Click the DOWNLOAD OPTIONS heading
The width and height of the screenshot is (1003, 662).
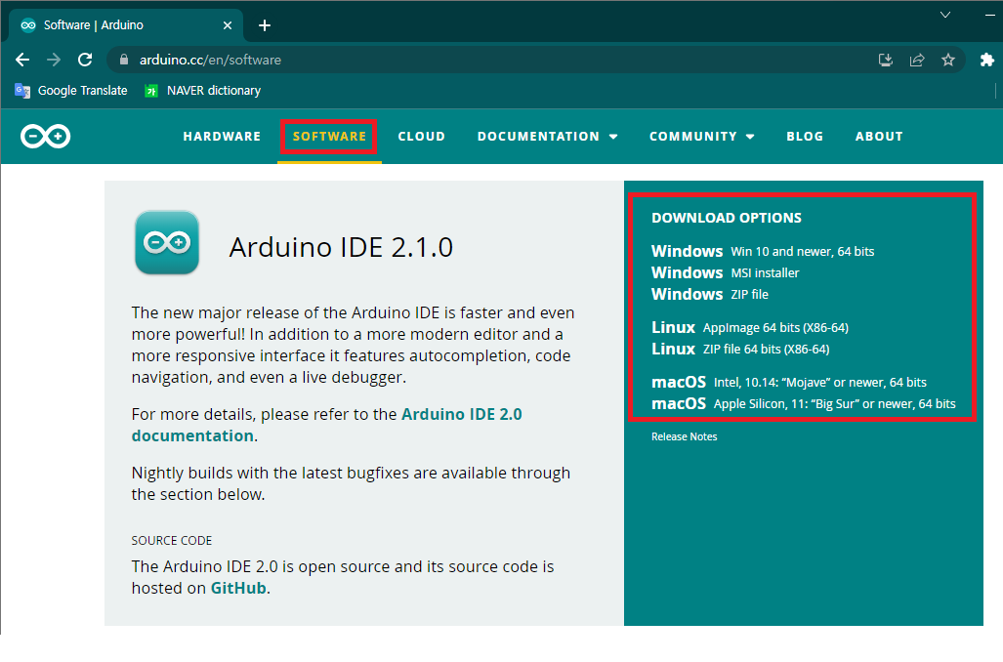point(726,218)
